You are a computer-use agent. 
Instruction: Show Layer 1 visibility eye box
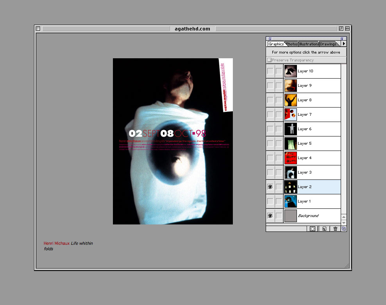[x=270, y=201]
